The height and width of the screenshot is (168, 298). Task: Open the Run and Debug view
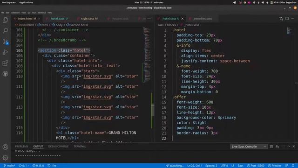click(x=5, y=52)
